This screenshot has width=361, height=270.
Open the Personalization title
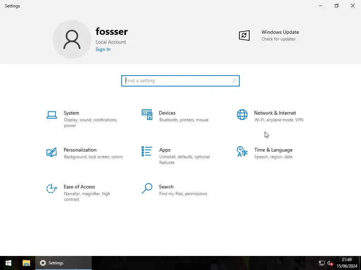point(80,150)
